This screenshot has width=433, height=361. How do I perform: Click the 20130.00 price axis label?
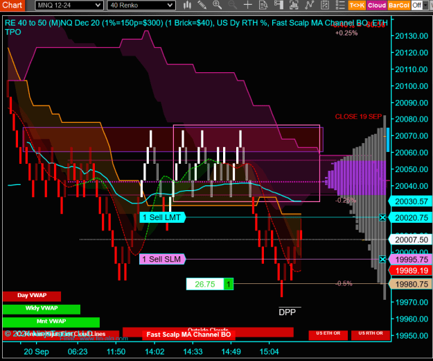[412, 36]
